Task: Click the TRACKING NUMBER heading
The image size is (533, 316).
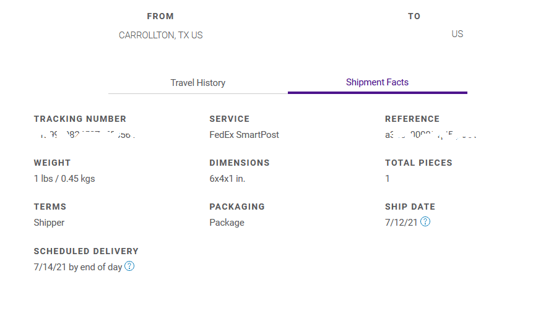Action: (x=80, y=119)
